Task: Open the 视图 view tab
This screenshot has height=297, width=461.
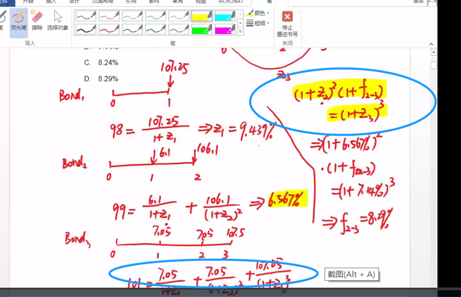Action: (201, 2)
